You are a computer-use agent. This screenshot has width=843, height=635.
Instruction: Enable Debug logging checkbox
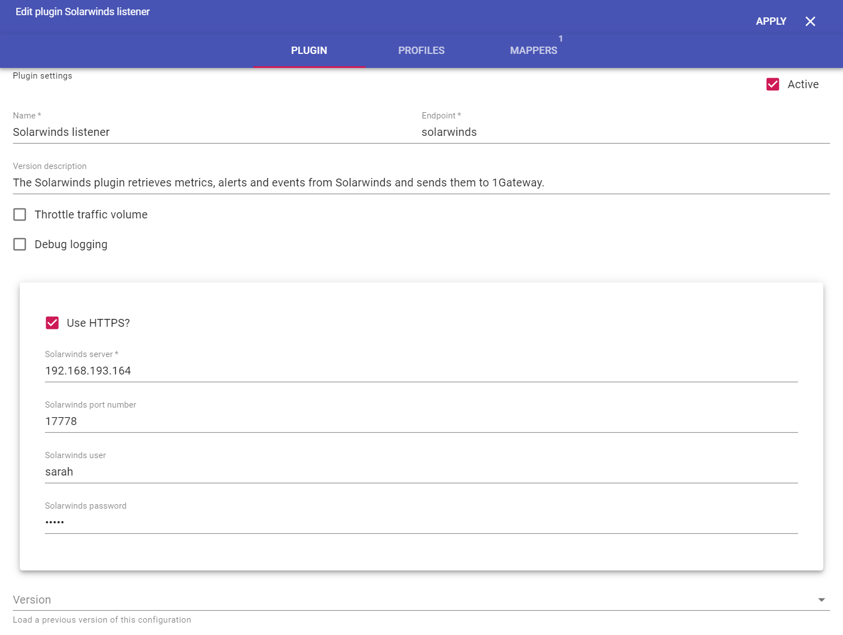pos(20,244)
